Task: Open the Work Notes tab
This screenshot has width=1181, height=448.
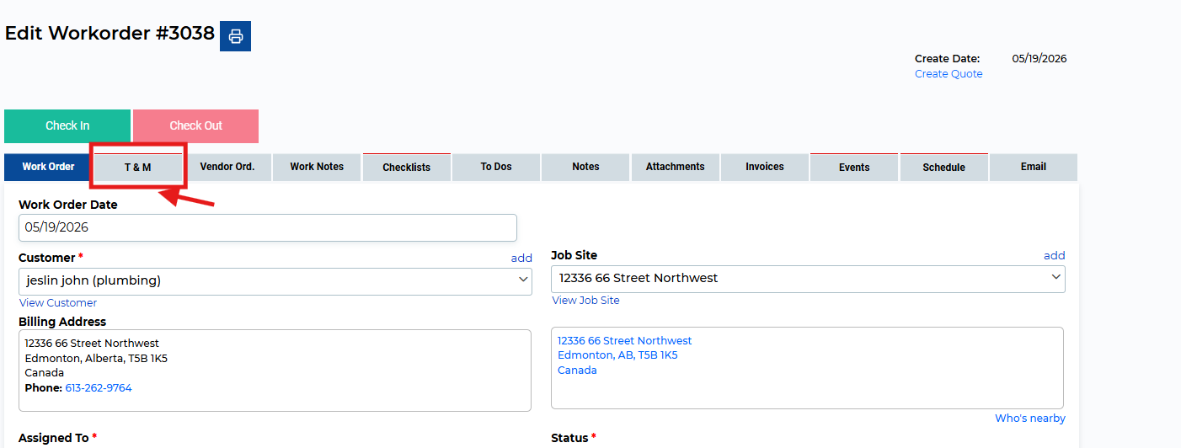Action: click(317, 167)
